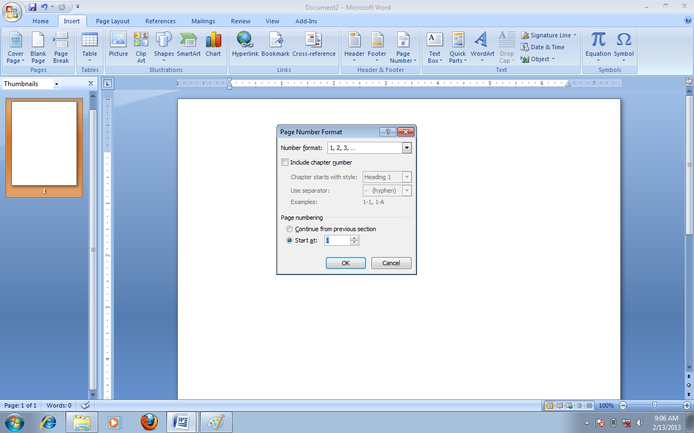694x433 pixels.
Task: Open the Mailings tab
Action: coord(203,21)
